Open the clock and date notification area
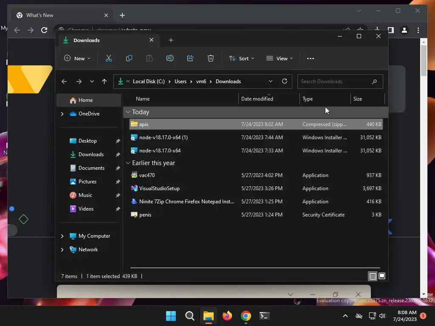Image resolution: width=435 pixels, height=326 pixels. pos(405,316)
